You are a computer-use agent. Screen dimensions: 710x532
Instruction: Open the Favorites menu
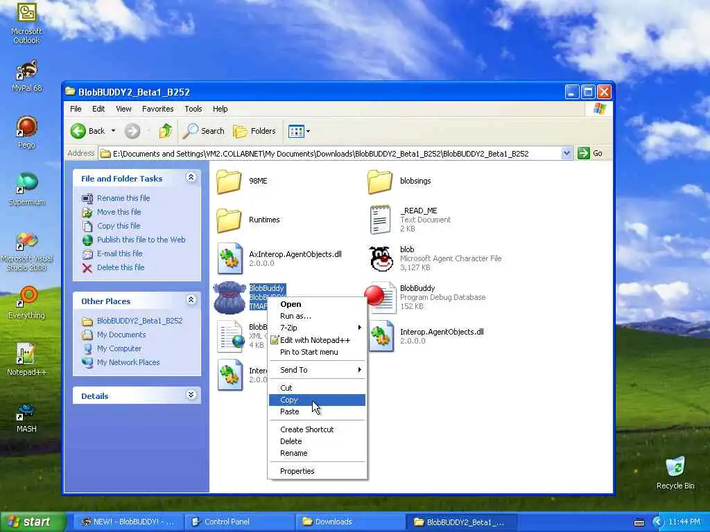157,109
